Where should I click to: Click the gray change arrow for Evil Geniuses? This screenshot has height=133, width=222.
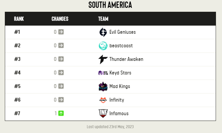(x=61, y=32)
